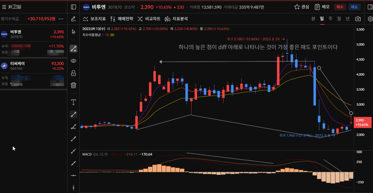Viewport: 373px width, 193px height.
Task: Click the red 매수 buy button
Action: pyautogui.click(x=340, y=7)
